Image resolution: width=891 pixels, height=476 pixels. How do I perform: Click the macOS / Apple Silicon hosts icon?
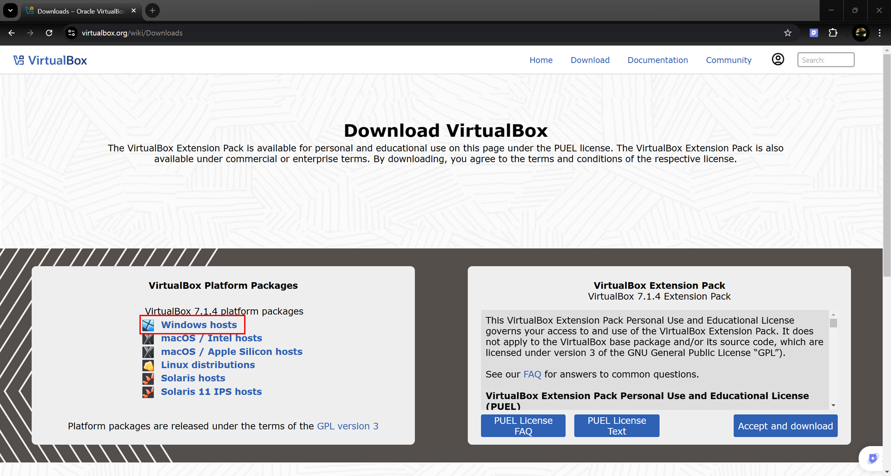tap(148, 352)
